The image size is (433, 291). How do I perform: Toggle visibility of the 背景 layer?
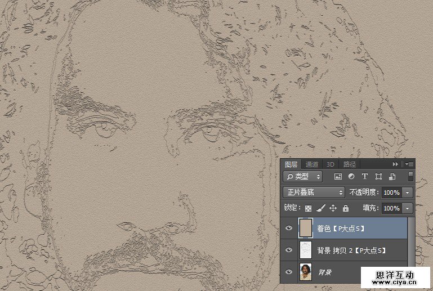pyautogui.click(x=289, y=272)
